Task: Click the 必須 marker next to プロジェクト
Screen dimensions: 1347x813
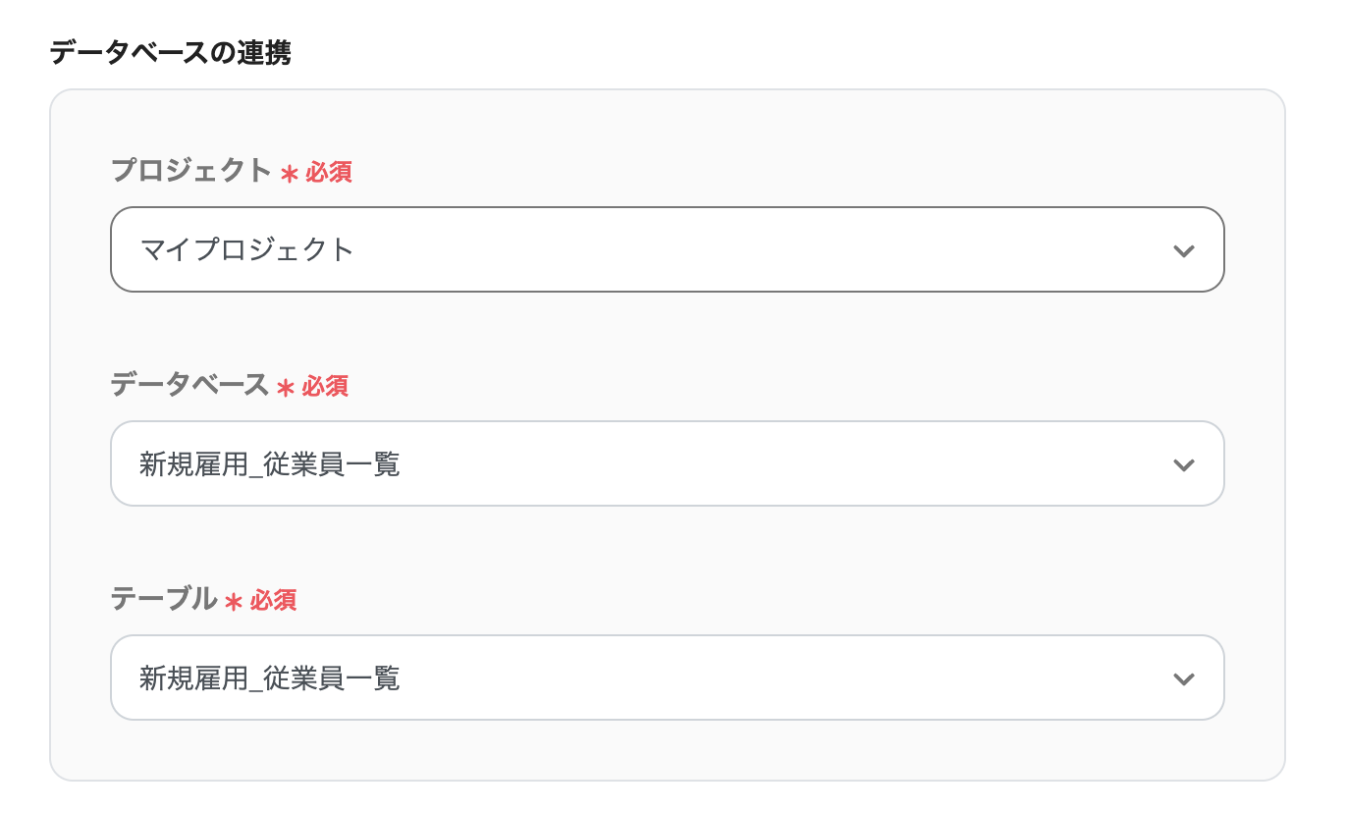Action: point(329,173)
